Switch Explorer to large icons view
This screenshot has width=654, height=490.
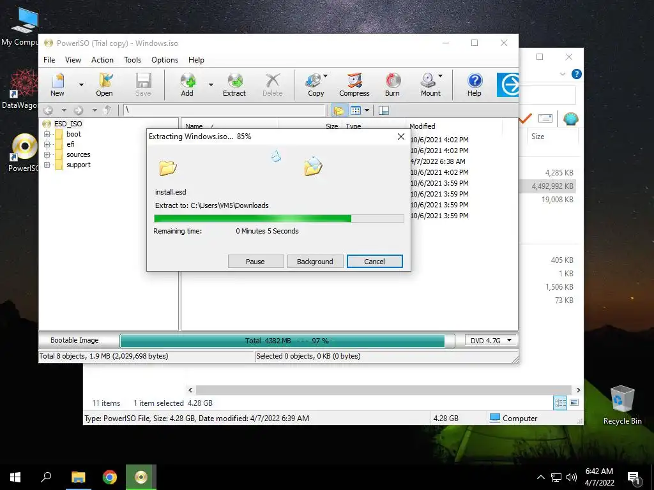tap(574, 403)
